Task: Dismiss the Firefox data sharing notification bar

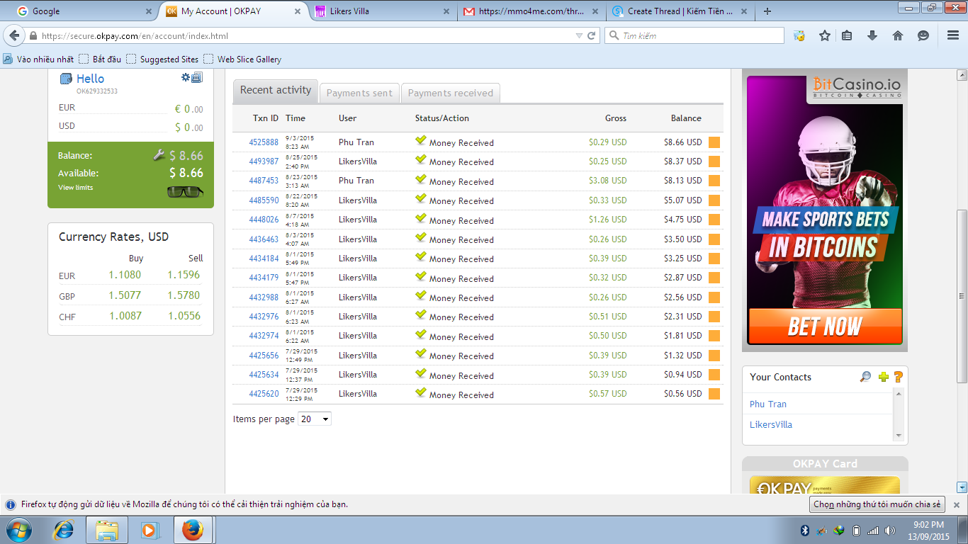Action: 956,505
